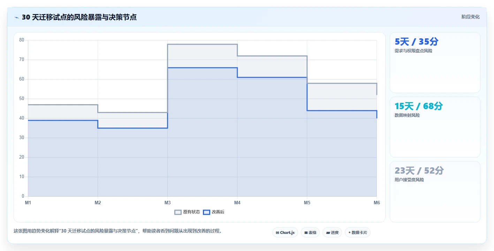This screenshot has height=251, width=494.
Task: Click the 40 y-axis tick label
Action: click(22, 118)
